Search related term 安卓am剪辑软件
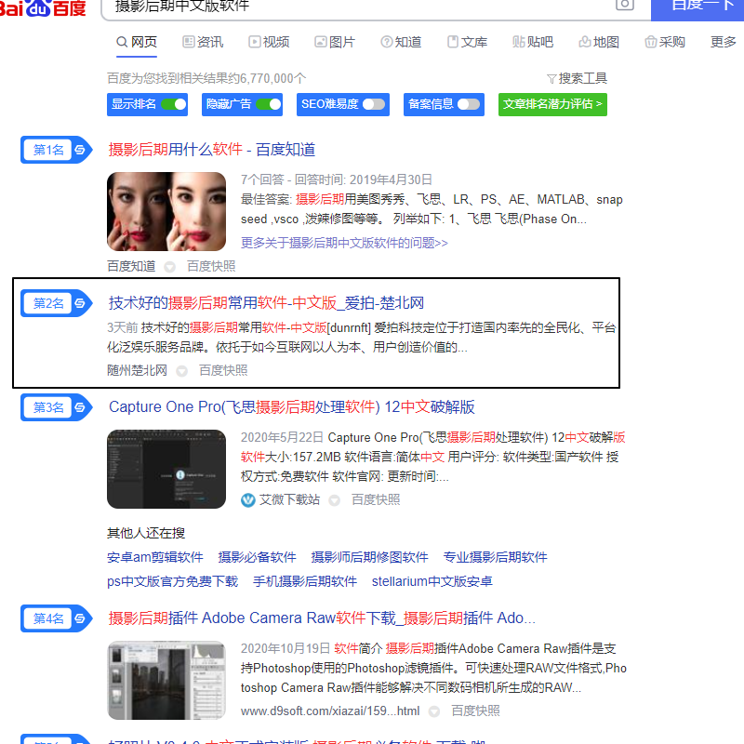The image size is (744, 744). click(155, 557)
